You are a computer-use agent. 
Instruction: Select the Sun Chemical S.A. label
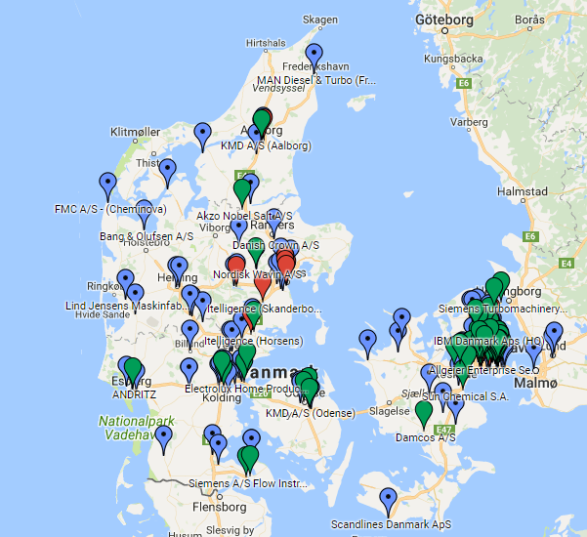pyautogui.click(x=466, y=396)
